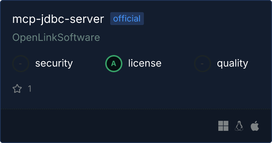The width and height of the screenshot is (272, 143).
Task: Click the star icon
Action: click(17, 89)
